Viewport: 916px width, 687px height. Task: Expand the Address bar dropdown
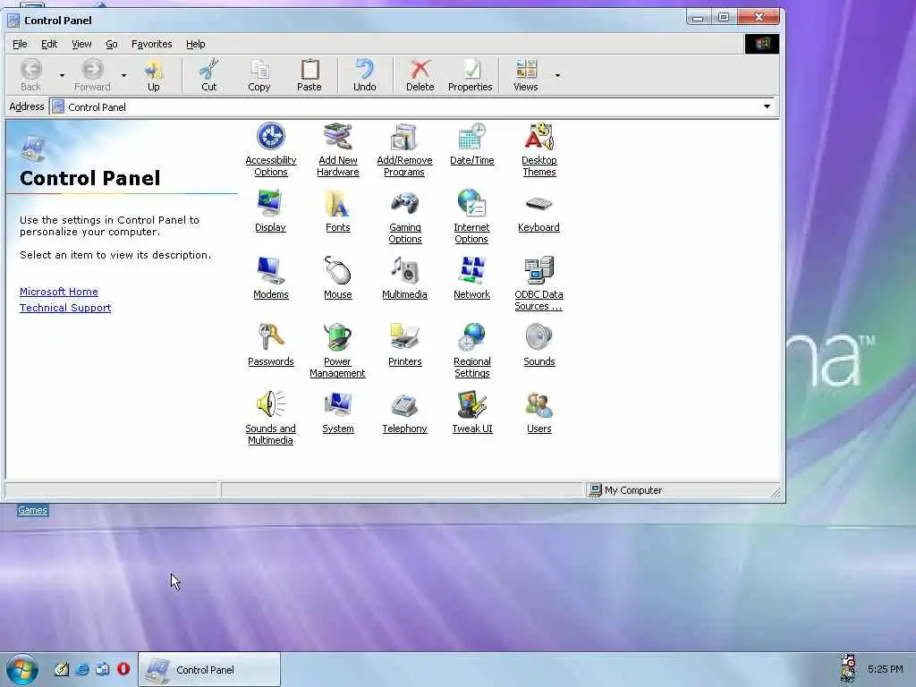[x=767, y=106]
